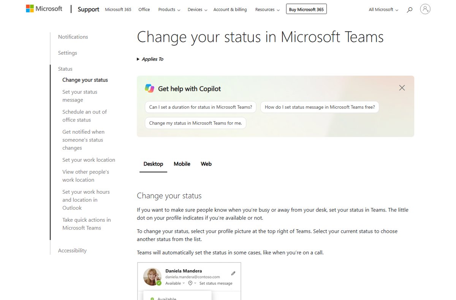Screen dimensions: 456x300
Task: Open 'Schedule an out of office status' link
Action: 84,116
